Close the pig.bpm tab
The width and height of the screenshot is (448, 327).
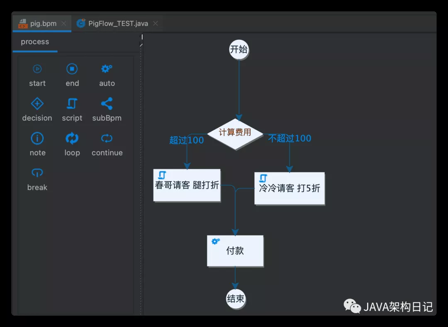(64, 23)
